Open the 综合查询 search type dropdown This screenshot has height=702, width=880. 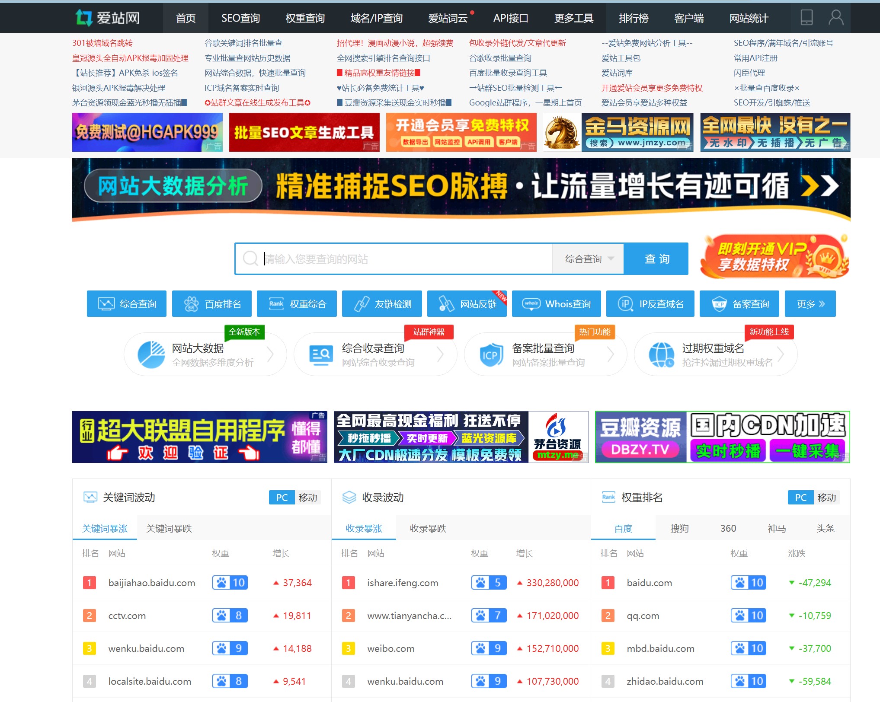coord(588,258)
